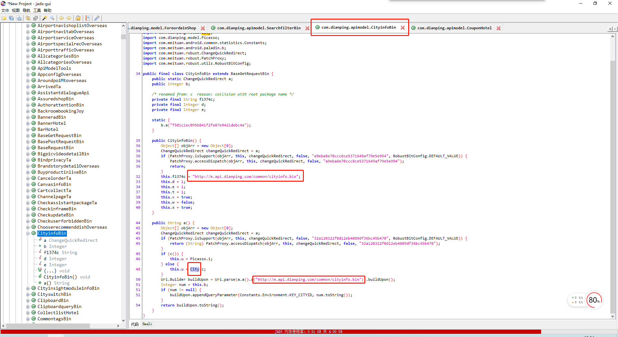Select BackroombookingJoy in the class tree
The width and height of the screenshot is (618, 337).
[x=61, y=111]
